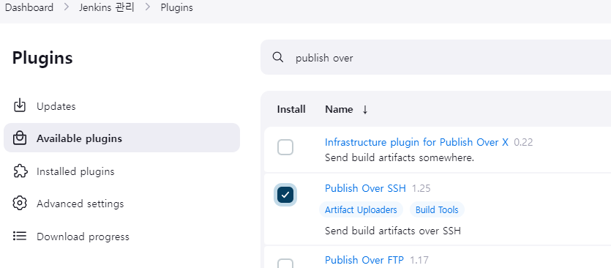Click the Updates download icon
611x268 pixels.
point(20,105)
